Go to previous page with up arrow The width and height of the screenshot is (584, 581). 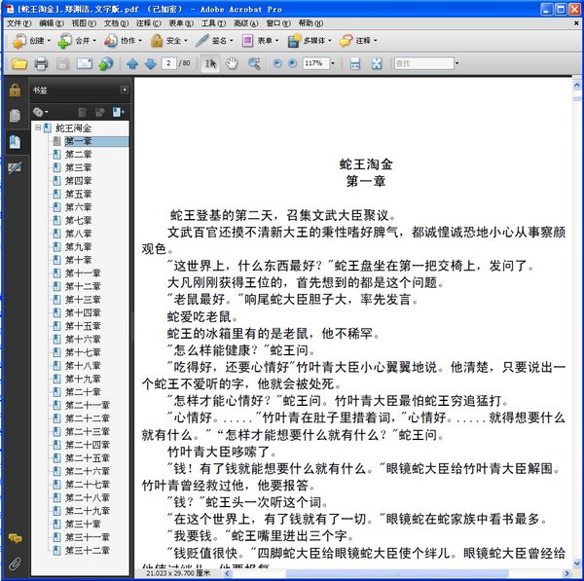132,63
